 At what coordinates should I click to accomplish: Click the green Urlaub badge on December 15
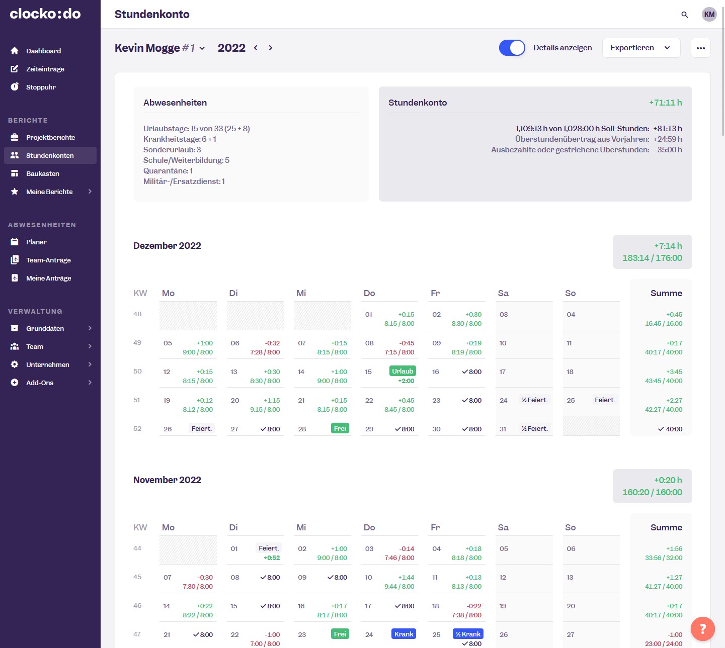pyautogui.click(x=402, y=371)
